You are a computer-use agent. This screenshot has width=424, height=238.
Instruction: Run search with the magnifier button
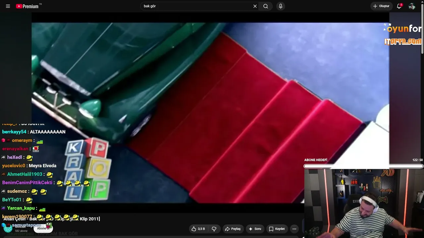tap(266, 6)
